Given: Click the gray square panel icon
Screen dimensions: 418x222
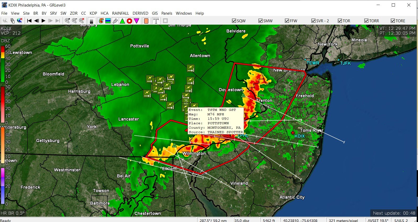Looking at the screenshot, I should (x=165, y=21).
